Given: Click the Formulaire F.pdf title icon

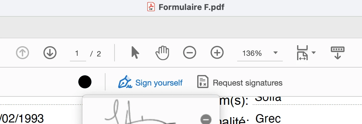Looking at the screenshot, I should 151,7.
